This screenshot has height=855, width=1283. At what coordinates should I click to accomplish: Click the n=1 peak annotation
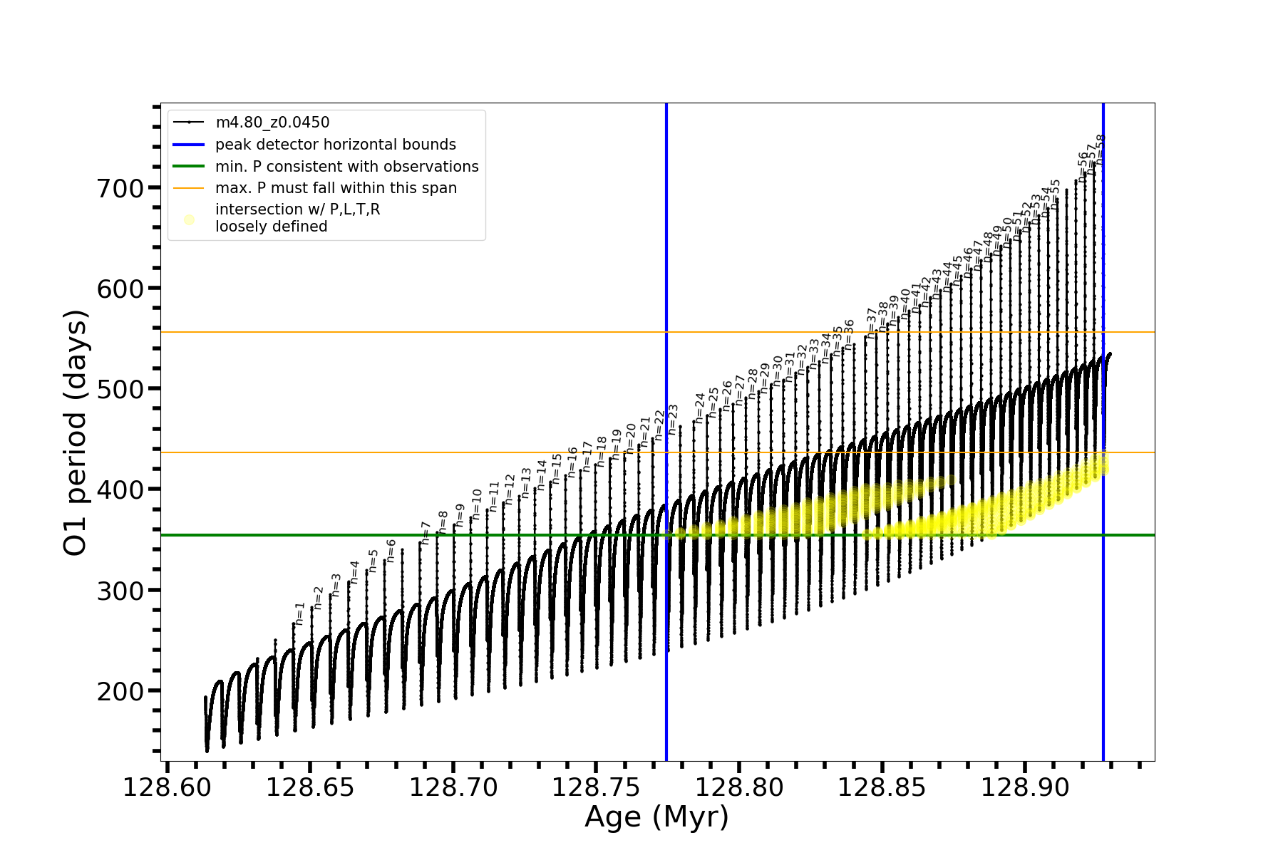pyautogui.click(x=300, y=613)
